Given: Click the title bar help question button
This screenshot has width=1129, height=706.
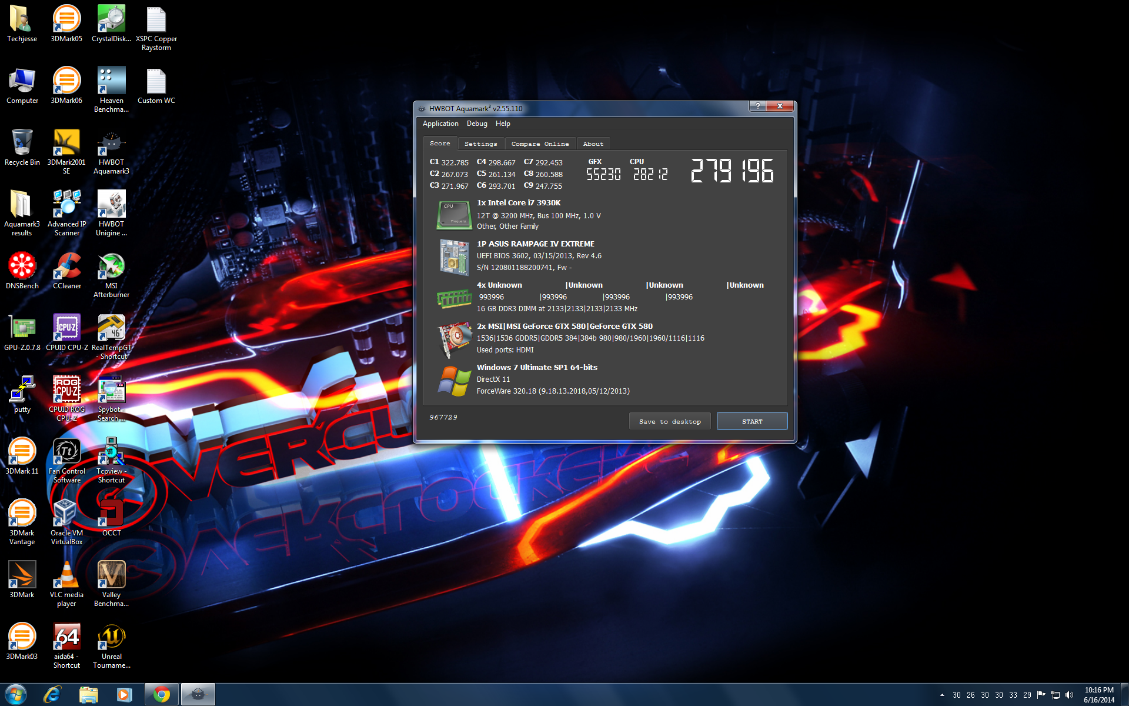Looking at the screenshot, I should pyautogui.click(x=757, y=106).
